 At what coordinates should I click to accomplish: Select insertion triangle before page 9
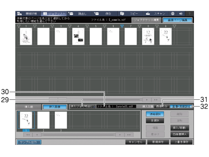(157, 26)
